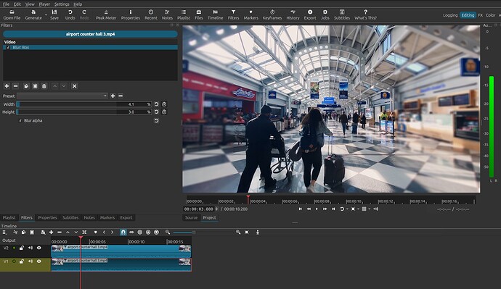Screen dimensions: 501x289
Task: Save a new preset with plus icon
Action: tap(113, 96)
